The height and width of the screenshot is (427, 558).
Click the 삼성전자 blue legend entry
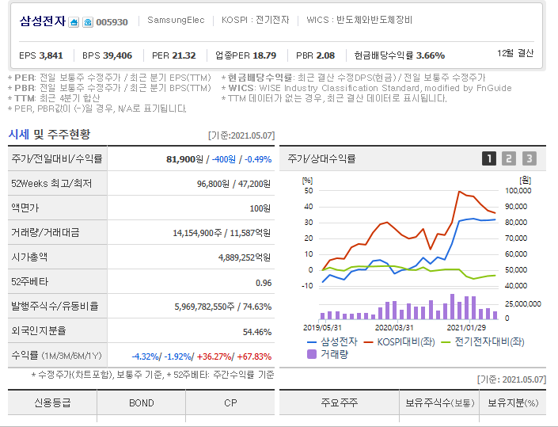(x=332, y=342)
